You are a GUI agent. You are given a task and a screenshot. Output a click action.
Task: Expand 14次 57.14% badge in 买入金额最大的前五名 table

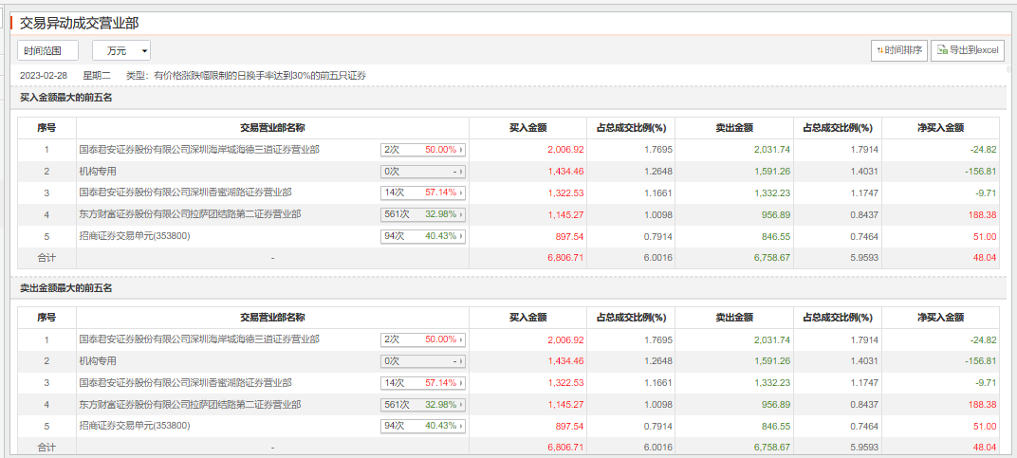pyautogui.click(x=423, y=192)
